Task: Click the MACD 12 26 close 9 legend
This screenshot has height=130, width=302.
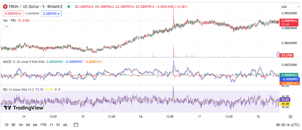Action: tap(24, 62)
